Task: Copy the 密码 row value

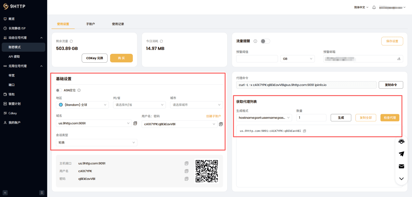Action: click(x=187, y=179)
